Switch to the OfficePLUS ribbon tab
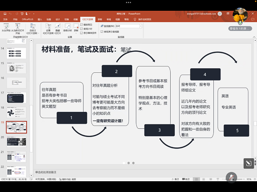 tap(27, 20)
